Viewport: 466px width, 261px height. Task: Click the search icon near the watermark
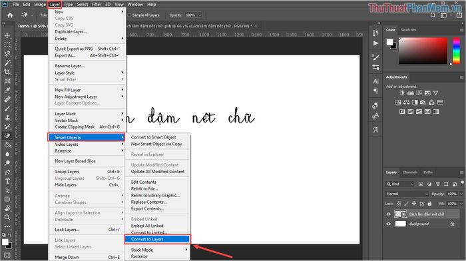click(433, 15)
